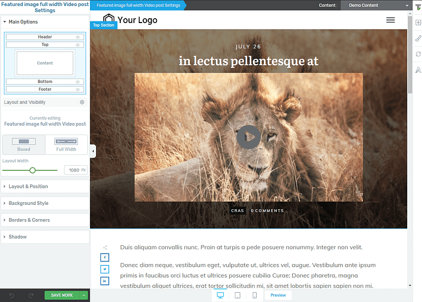
Task: Select the Content box in layout diagram
Action: pos(45,63)
